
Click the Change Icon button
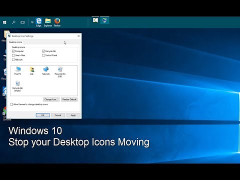[x=51, y=99]
